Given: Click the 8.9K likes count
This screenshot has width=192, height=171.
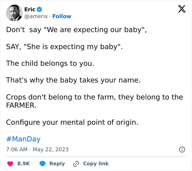Looking at the screenshot, I should tap(24, 164).
